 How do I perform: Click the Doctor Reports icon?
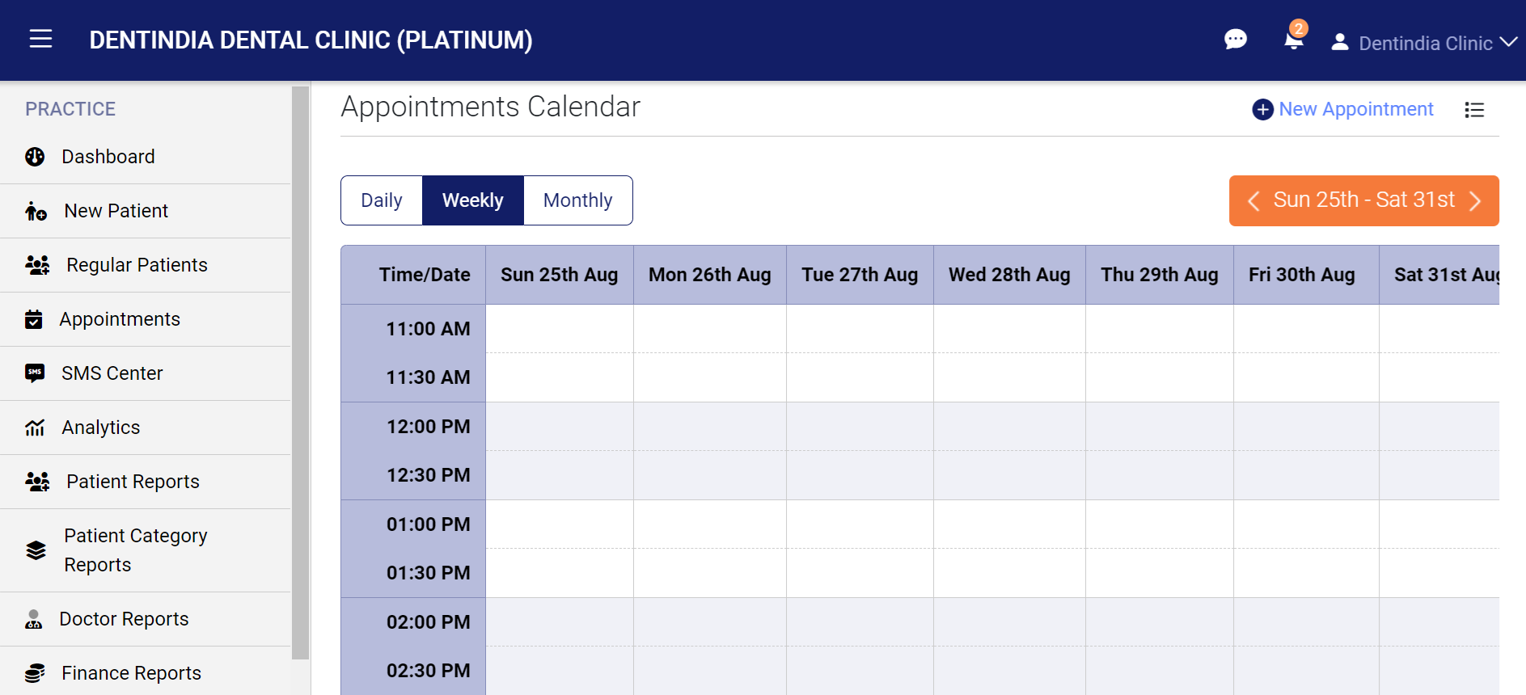coord(34,619)
